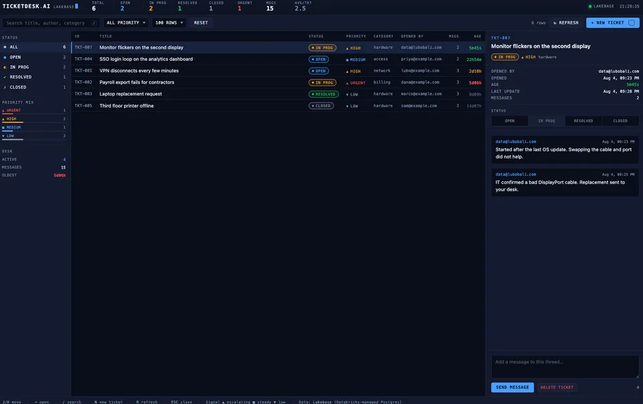This screenshot has height=404, width=643.
Task: Sort by the PRIORITY column header
Action: [356, 36]
